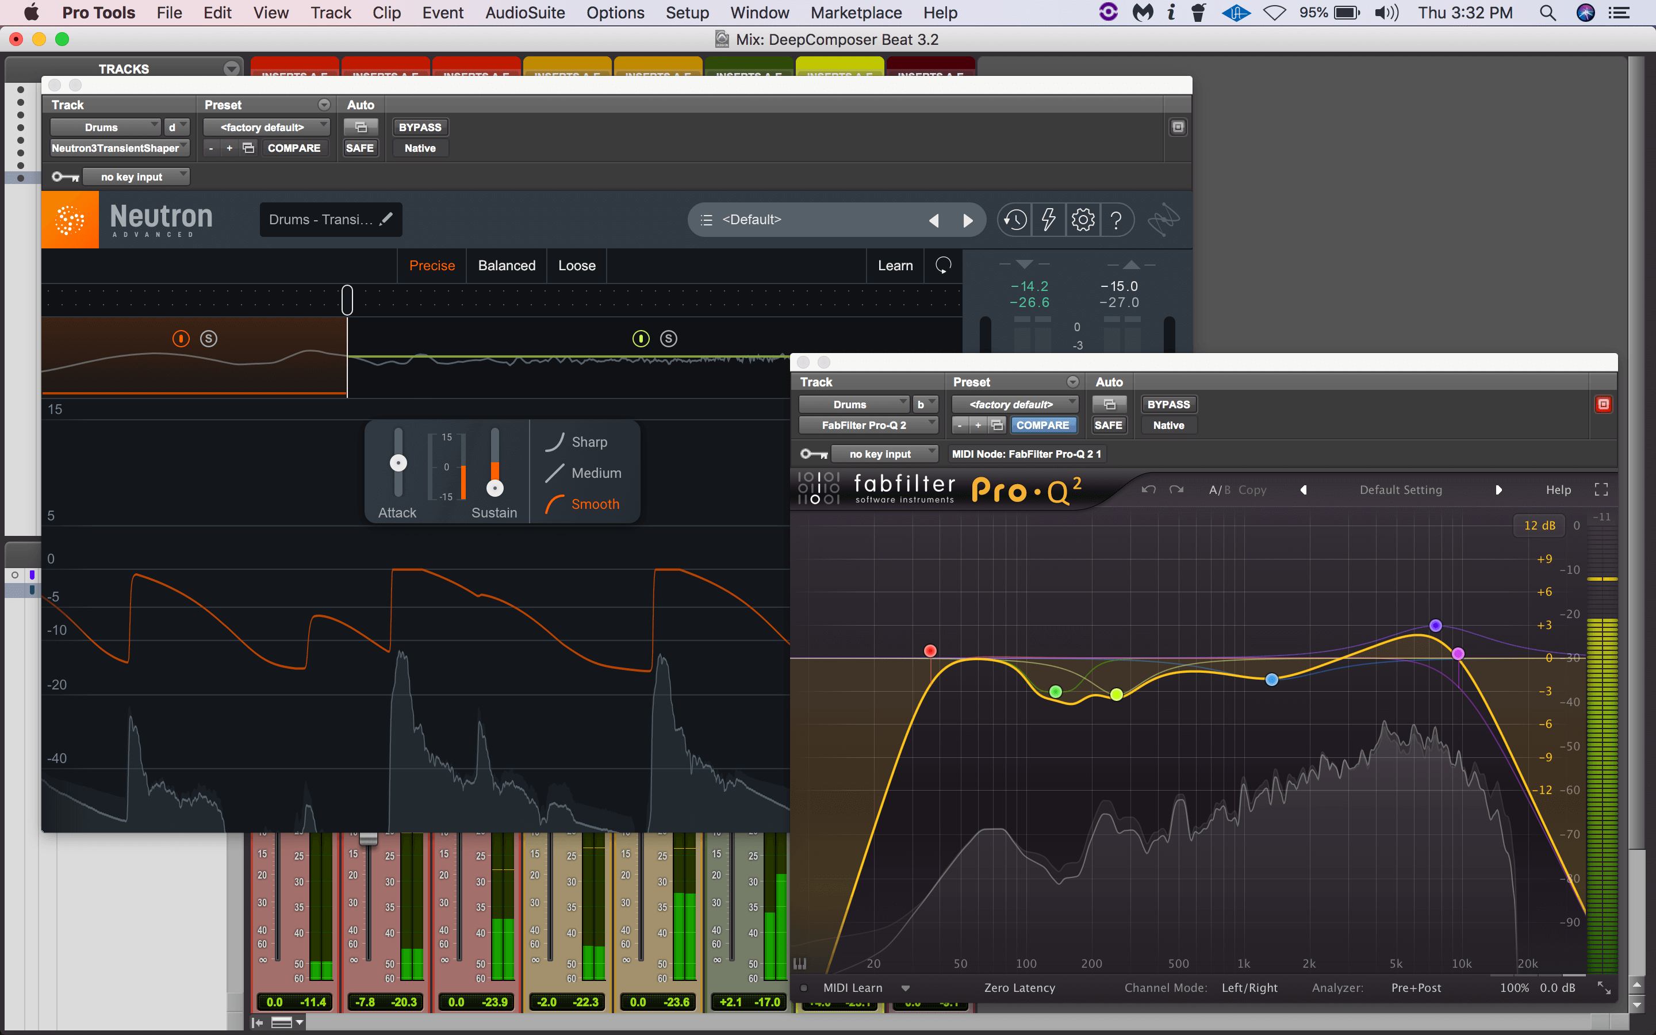Toggle orange band power button
Image resolution: width=1656 pixels, height=1035 pixels.
pos(181,338)
